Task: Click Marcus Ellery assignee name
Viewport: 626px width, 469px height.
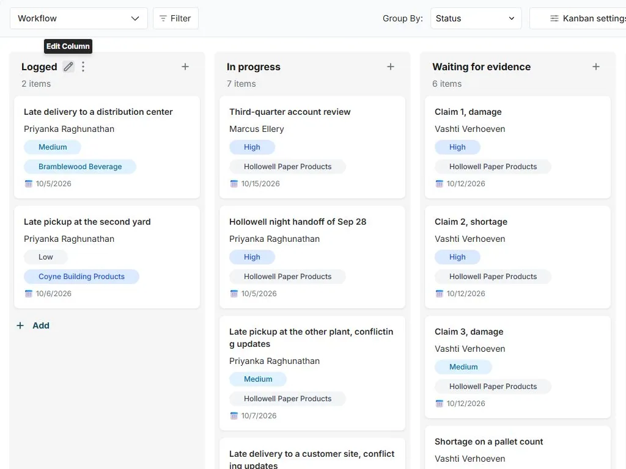Action: click(256, 129)
